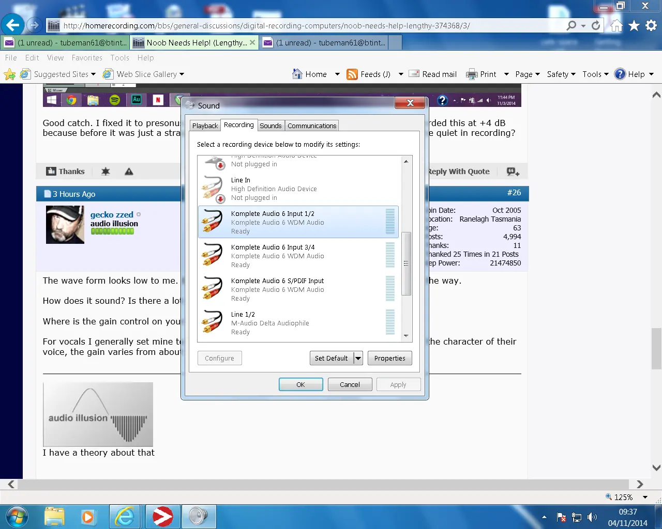
Task: Open Suggested Sites dropdown
Action: click(93, 74)
